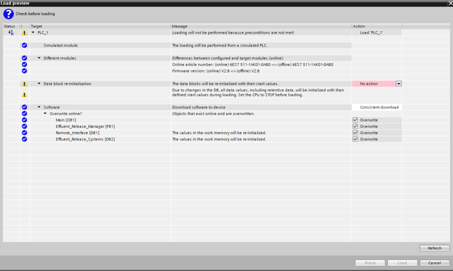Click the check icon for Main [OB1] row
The image size is (453, 271).
coord(24,120)
